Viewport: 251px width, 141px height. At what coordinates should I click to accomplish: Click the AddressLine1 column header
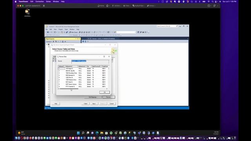point(71,66)
